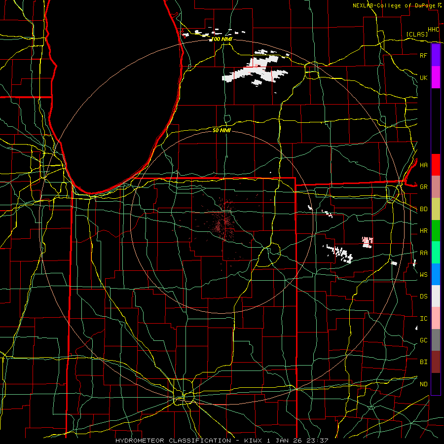Click the magenta UK color swatch
This screenshot has width=444, height=444.
pyautogui.click(x=436, y=77)
